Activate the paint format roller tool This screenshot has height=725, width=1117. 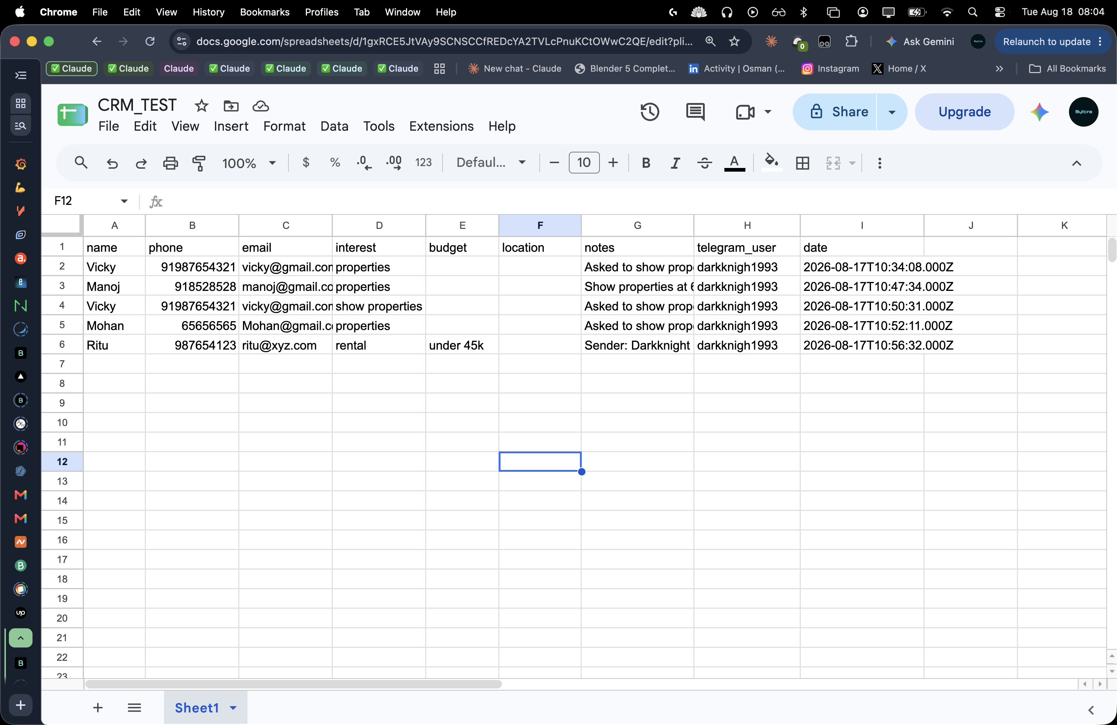(x=199, y=163)
